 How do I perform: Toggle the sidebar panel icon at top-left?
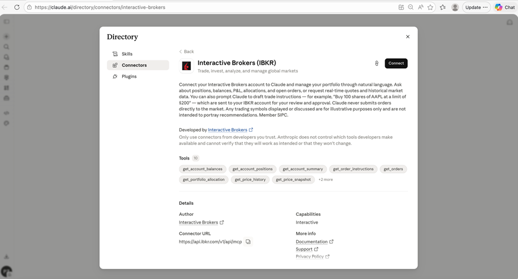click(x=6, y=22)
